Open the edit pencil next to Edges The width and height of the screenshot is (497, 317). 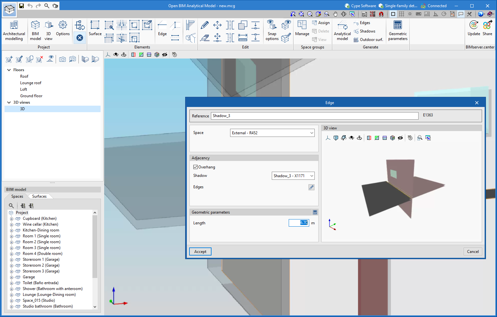coord(311,187)
